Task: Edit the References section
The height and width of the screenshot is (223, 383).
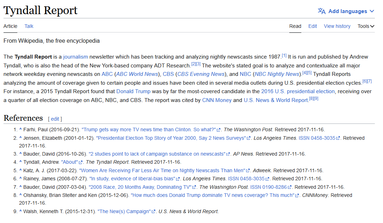Action: pos(55,119)
